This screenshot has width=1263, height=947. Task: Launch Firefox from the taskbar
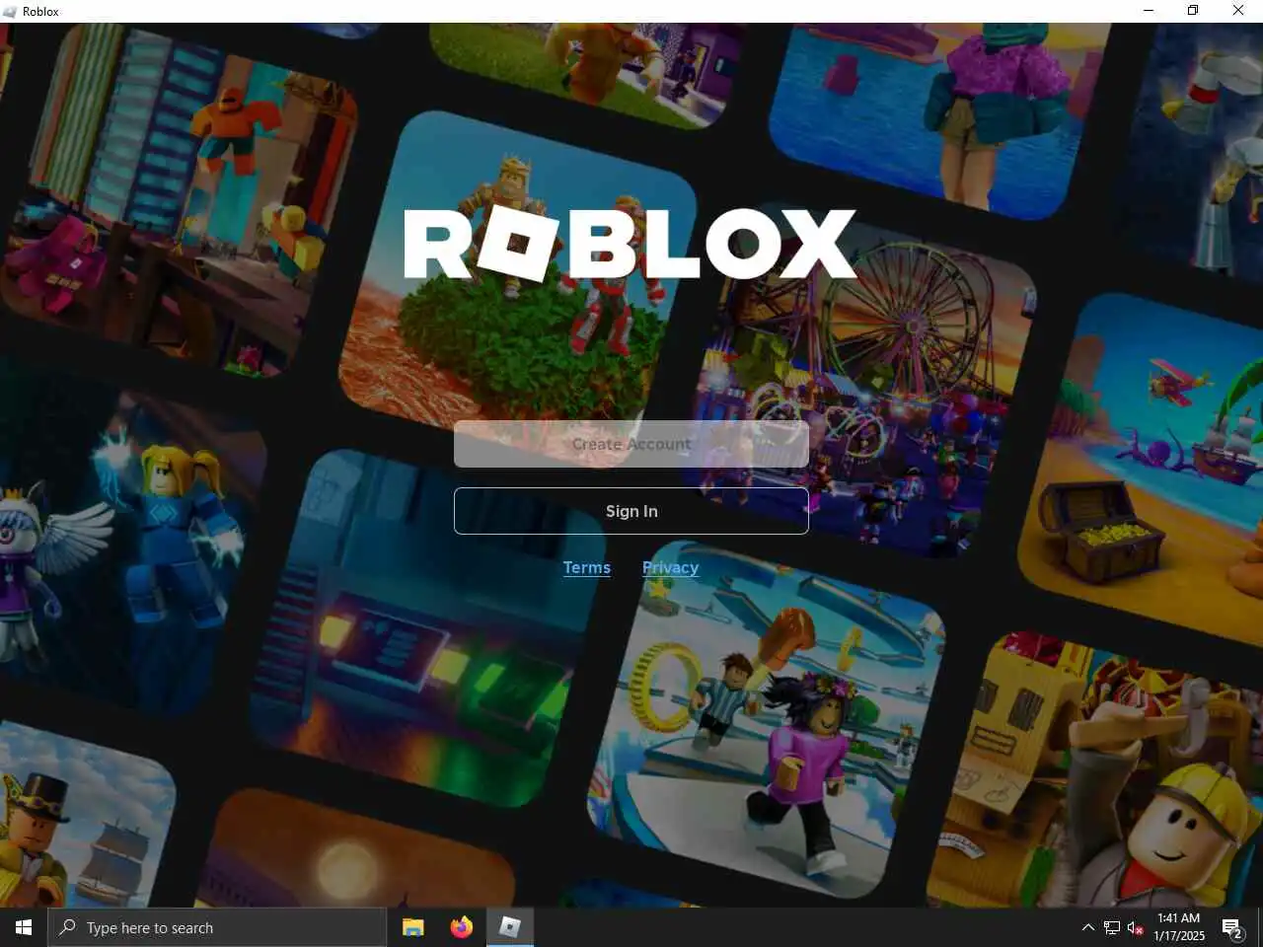461,927
